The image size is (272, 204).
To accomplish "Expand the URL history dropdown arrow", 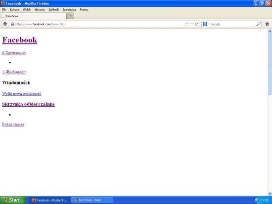I will [x=192, y=24].
